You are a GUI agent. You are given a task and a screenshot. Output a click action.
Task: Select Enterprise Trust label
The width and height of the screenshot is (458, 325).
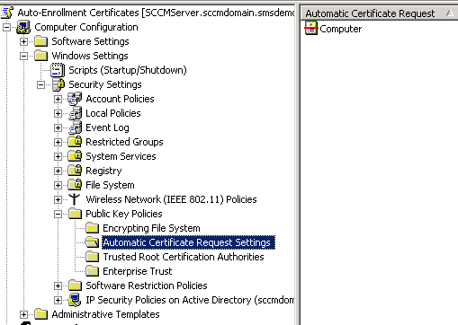(138, 271)
